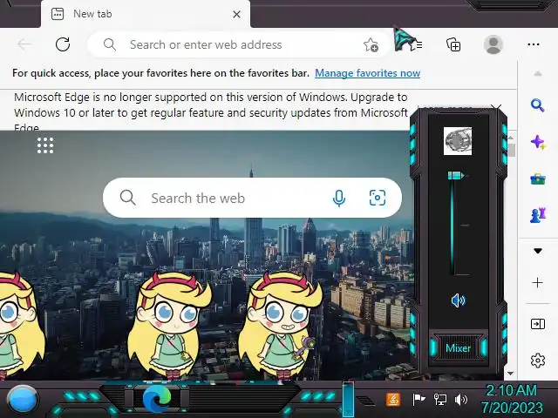Viewport: 558px width, 418px height.
Task: Expand more sidebar items with black arrow
Action: [538, 251]
